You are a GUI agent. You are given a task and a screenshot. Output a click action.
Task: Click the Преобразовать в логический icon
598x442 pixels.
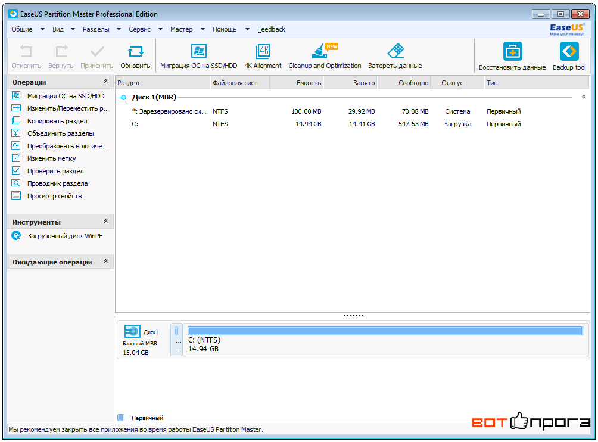(x=16, y=146)
